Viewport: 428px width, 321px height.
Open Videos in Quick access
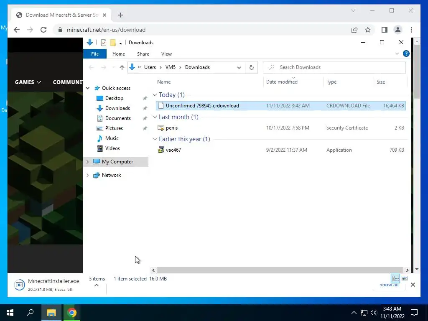click(112, 148)
